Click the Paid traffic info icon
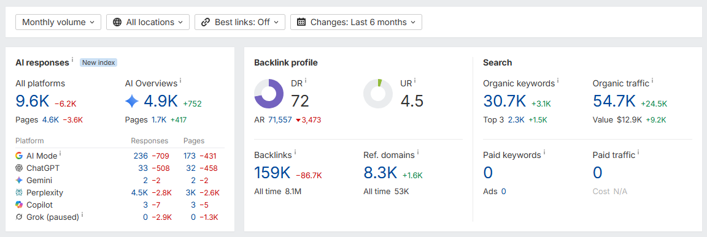The width and height of the screenshot is (707, 237). (638, 152)
